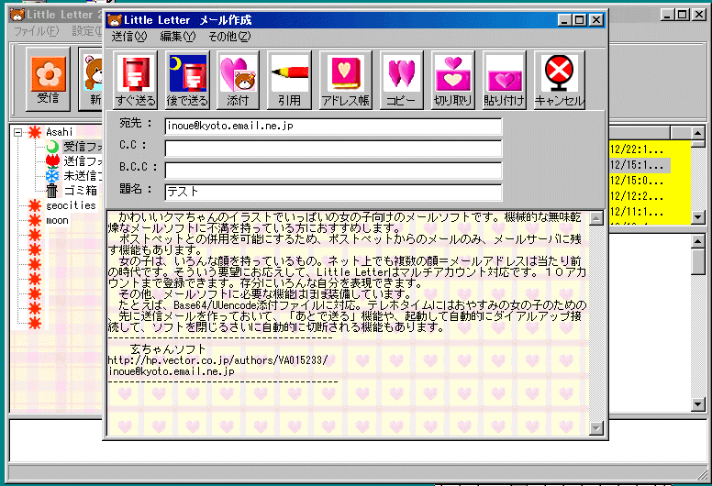Viewport: 712px width, 486px height.
Task: Click the C.C input field
Action: coord(333,149)
